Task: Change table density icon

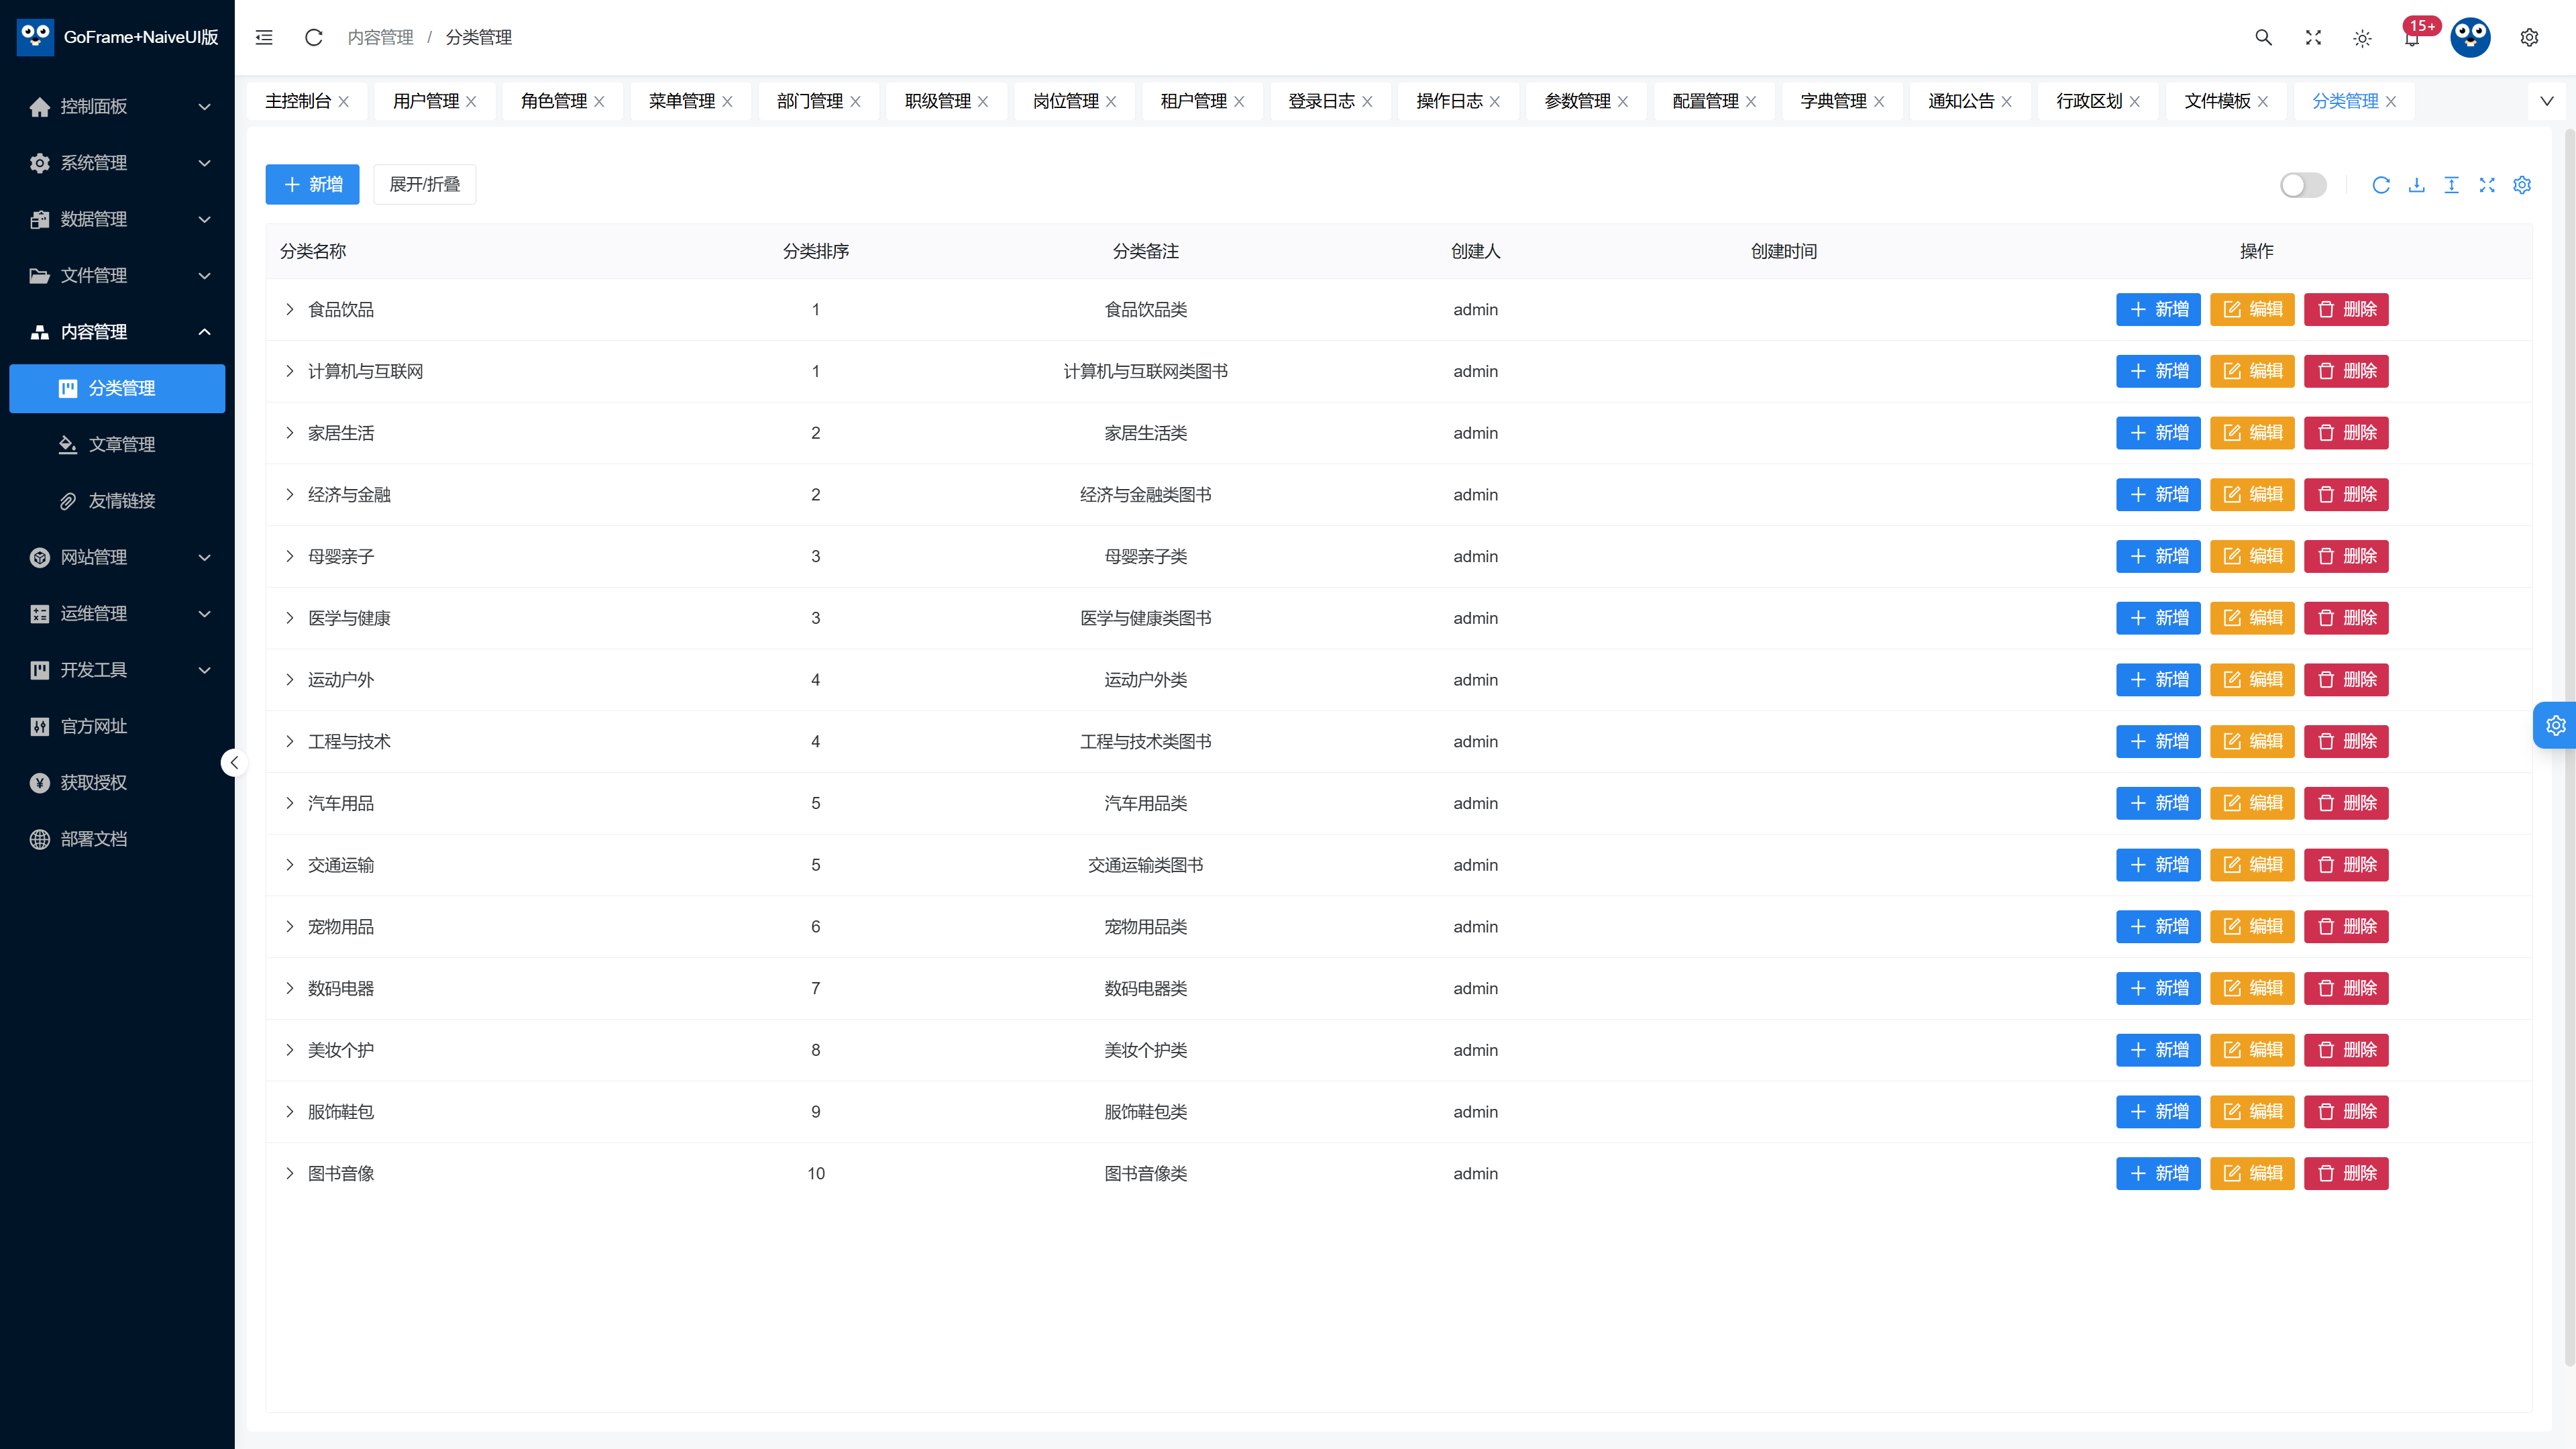Action: tap(2451, 184)
